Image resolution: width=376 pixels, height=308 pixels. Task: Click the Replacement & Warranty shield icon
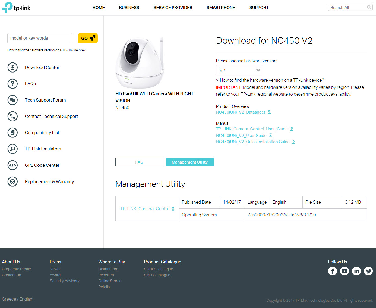click(12, 181)
